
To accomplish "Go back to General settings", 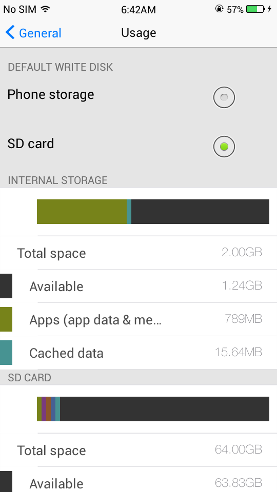I will (34, 33).
